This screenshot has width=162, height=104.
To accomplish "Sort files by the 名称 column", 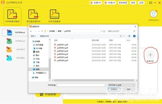I will tap(56, 40).
